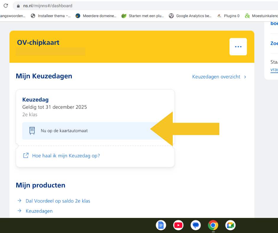Click the globe icon of Installeer thema bookmark
Image resolution: width=278 pixels, height=233 pixels.
tap(33, 16)
